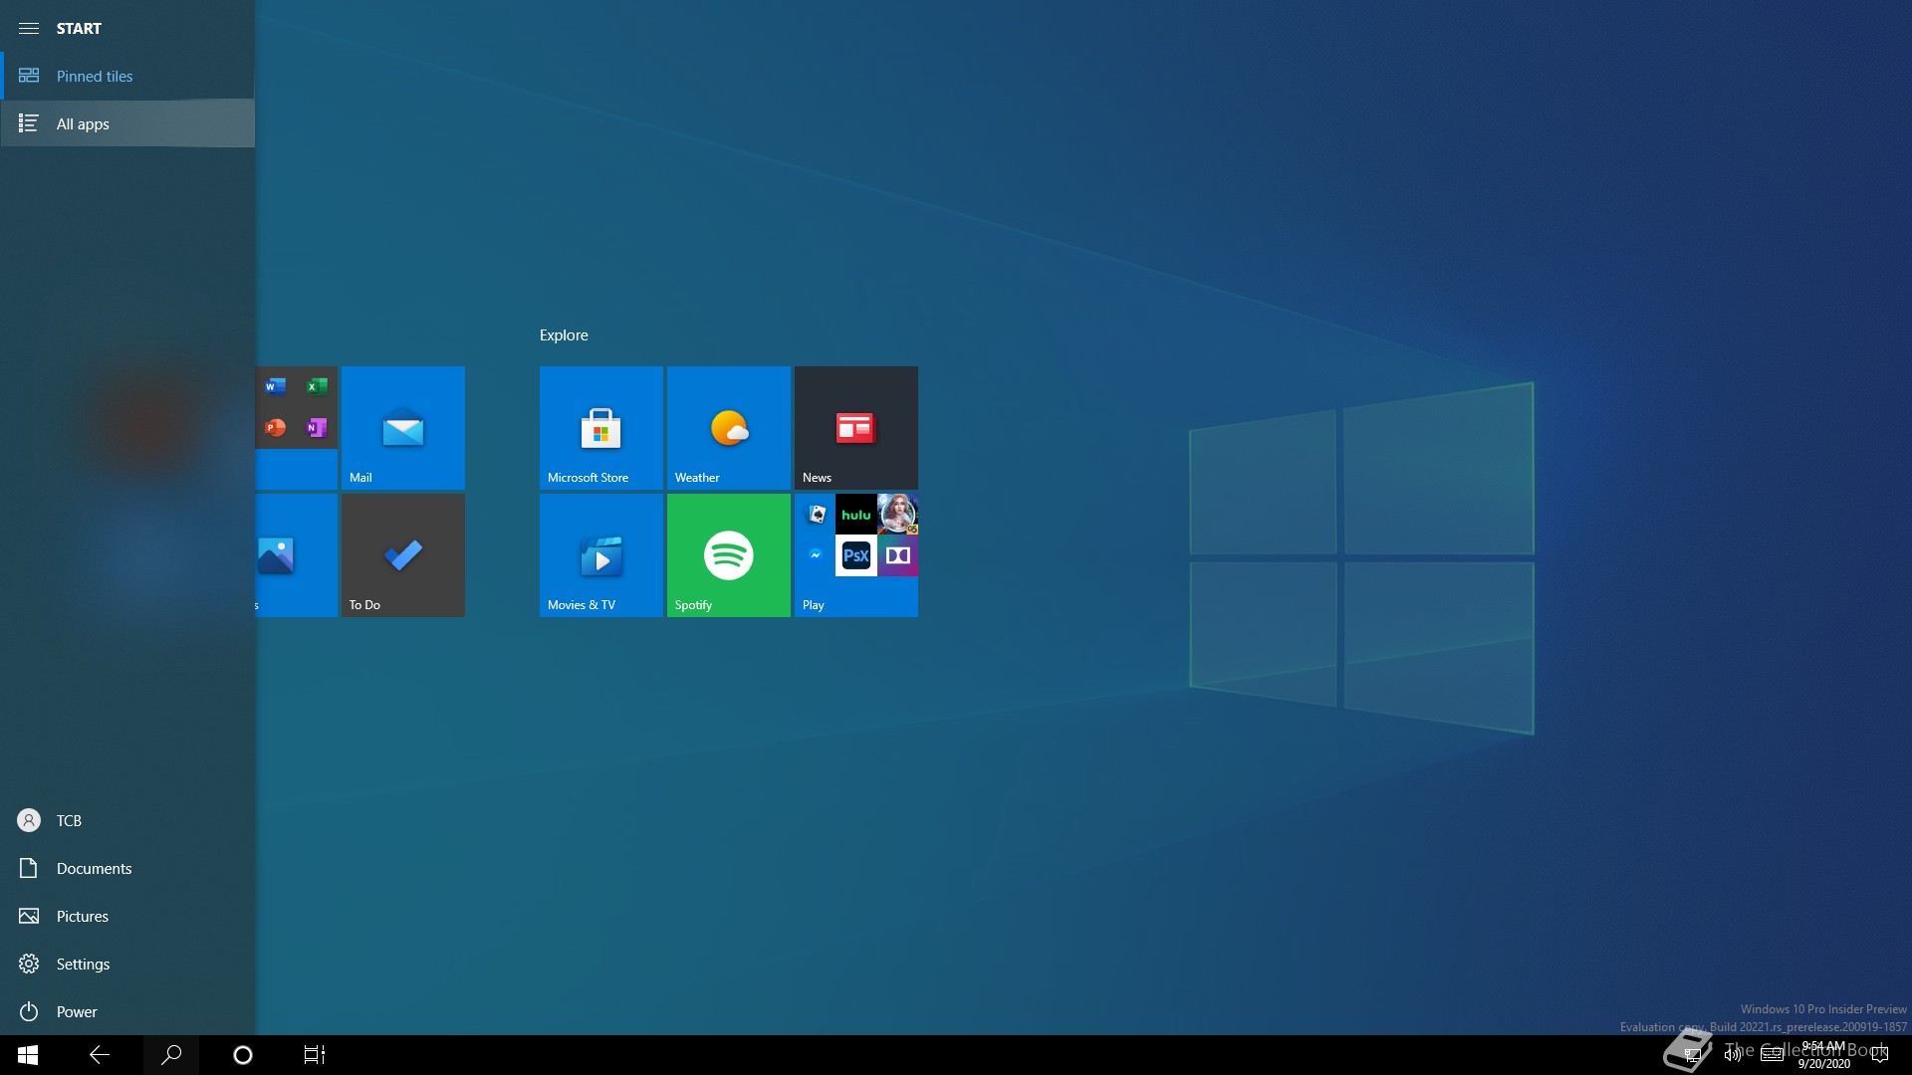1912x1075 pixels.
Task: Open Settings from the Start sidebar
Action: (x=83, y=964)
